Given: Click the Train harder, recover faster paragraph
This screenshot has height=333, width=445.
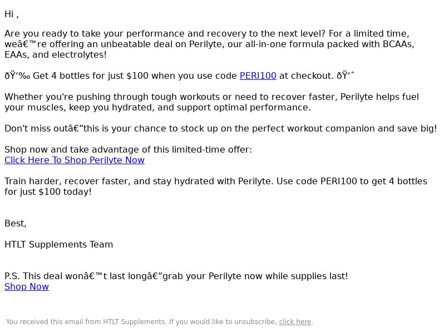Looking at the screenshot, I should click(216, 186).
